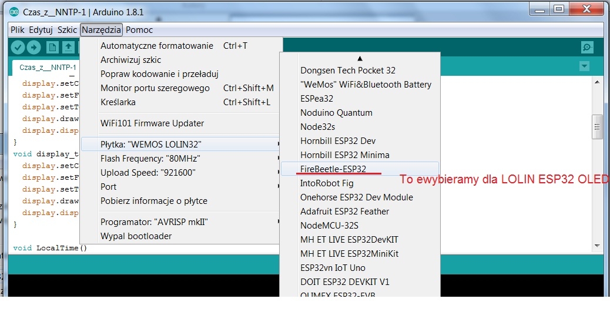The image size is (610, 322).
Task: Select the FireBeetle-ESP32 board
Action: pyautogui.click(x=360, y=169)
